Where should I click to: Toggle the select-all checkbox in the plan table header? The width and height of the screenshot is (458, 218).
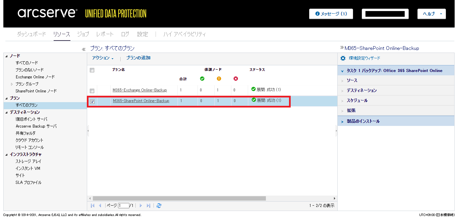[x=92, y=70]
